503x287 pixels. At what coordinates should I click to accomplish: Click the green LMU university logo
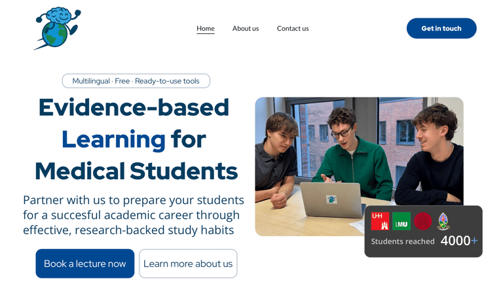pyautogui.click(x=401, y=221)
